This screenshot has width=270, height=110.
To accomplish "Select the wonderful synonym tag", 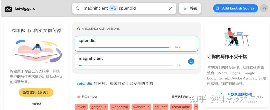I will point(120,107).
